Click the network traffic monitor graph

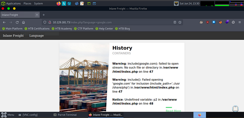pyautogui.click(x=237, y=3)
